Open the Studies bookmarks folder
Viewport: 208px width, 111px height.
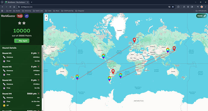point(17,11)
